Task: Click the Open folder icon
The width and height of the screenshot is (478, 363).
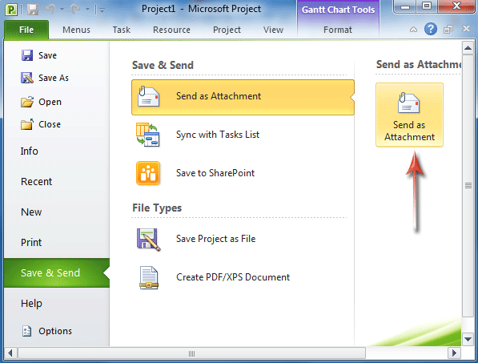Action: click(x=27, y=102)
